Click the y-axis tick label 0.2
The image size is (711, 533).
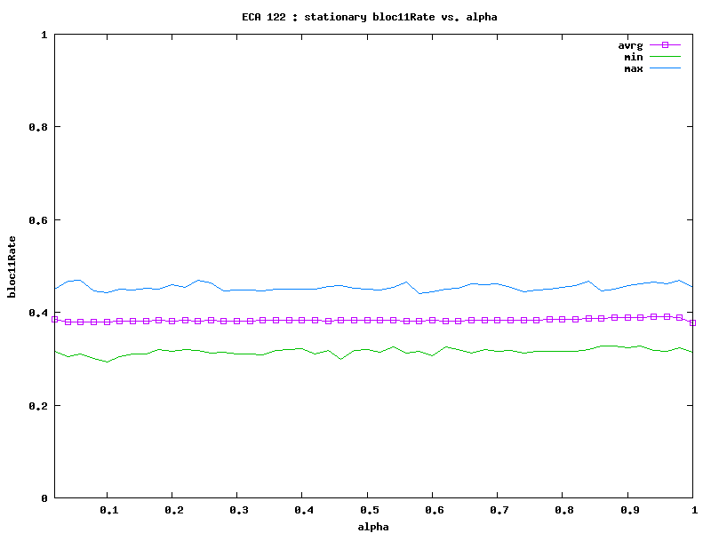(x=39, y=406)
